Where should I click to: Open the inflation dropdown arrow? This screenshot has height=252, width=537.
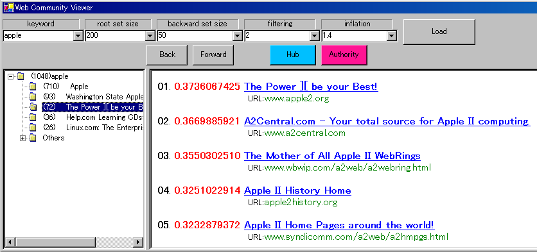click(391, 35)
